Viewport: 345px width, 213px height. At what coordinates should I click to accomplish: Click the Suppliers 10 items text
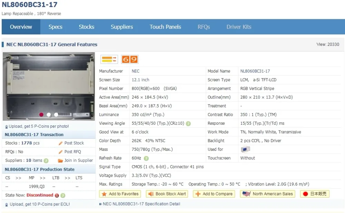pyautogui.click(x=24, y=160)
